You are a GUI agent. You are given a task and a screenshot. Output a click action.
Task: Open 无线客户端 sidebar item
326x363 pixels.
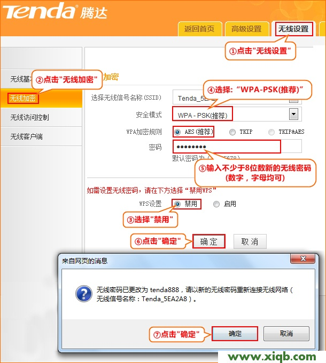26,136
